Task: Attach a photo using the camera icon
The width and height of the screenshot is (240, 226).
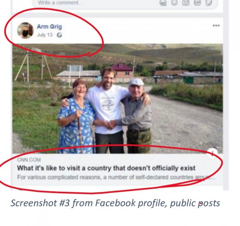Action: point(186,2)
